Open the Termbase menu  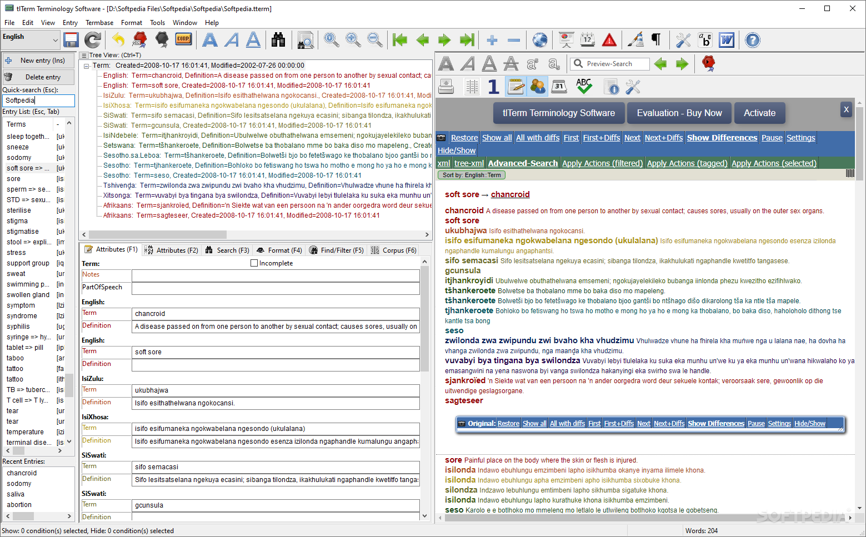click(x=99, y=23)
